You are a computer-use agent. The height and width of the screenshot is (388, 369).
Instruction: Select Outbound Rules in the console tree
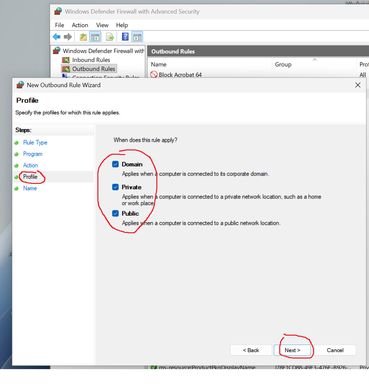tap(93, 69)
